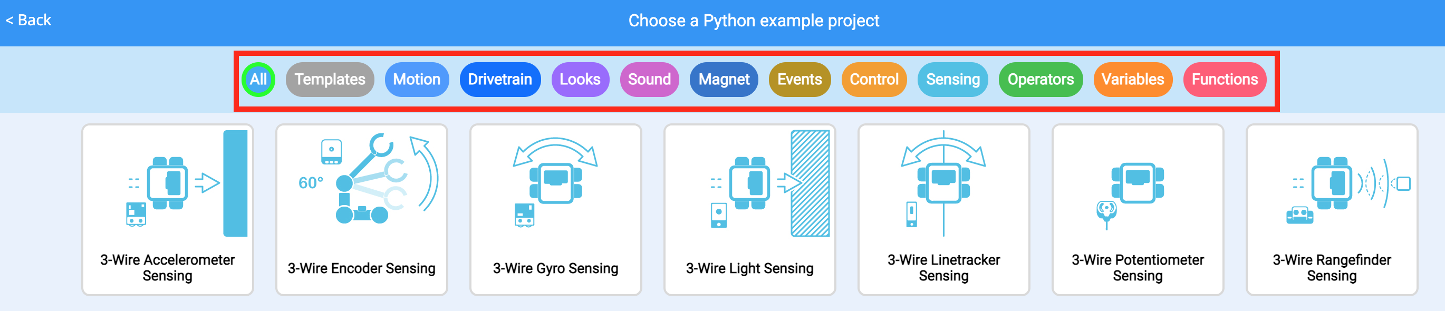1445x311 pixels.
Task: Filter examples by Events
Action: (799, 80)
